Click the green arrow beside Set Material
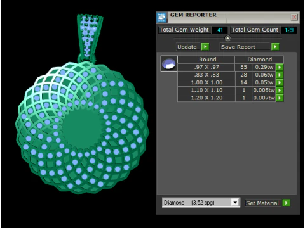The image size is (305, 228). (286, 203)
